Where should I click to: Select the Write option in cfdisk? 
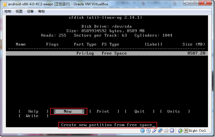coord(33,116)
